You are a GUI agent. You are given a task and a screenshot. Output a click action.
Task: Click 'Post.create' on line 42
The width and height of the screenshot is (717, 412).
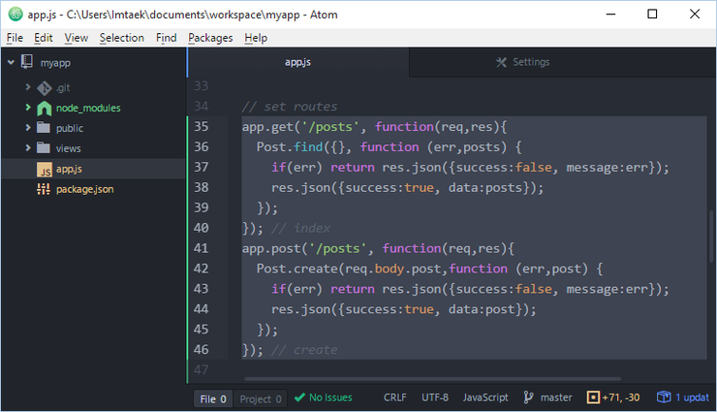point(296,269)
